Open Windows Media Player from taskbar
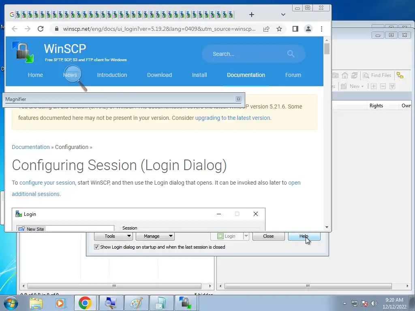The image size is (415, 311). click(60, 303)
